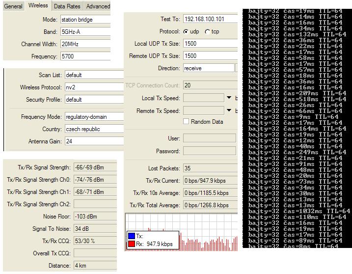Image resolution: width=352 pixels, height=274 pixels.
Task: Click the ping line with čas=518ms
Action: coord(297,99)
